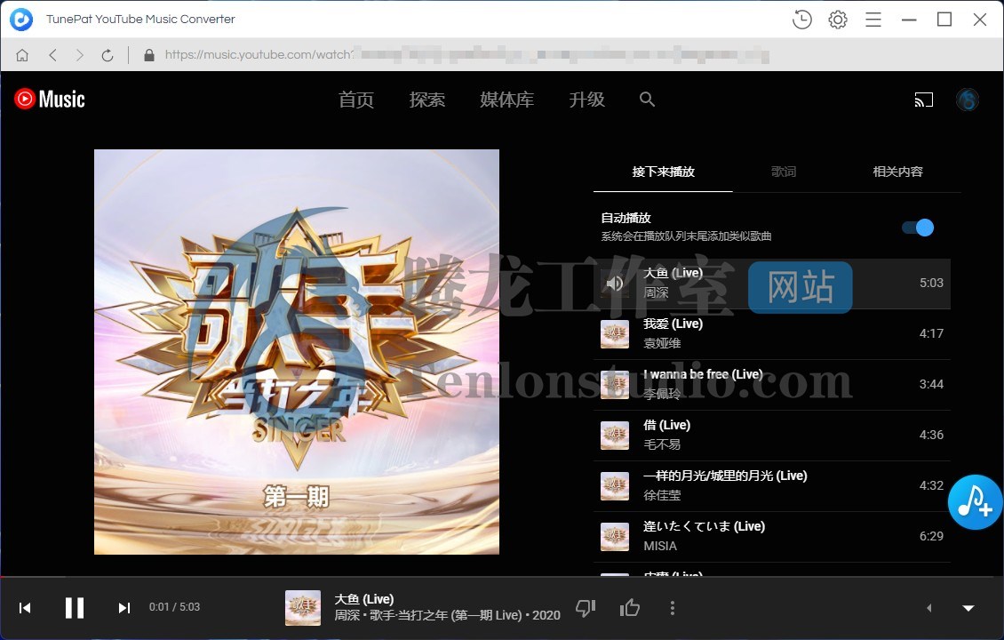This screenshot has width=1004, height=640.
Task: Play I wanna be free (Live) from queue
Action: click(771, 384)
